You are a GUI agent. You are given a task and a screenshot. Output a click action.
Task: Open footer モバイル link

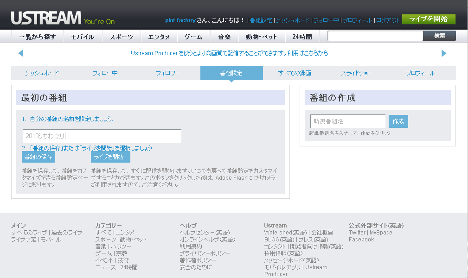click(51, 240)
